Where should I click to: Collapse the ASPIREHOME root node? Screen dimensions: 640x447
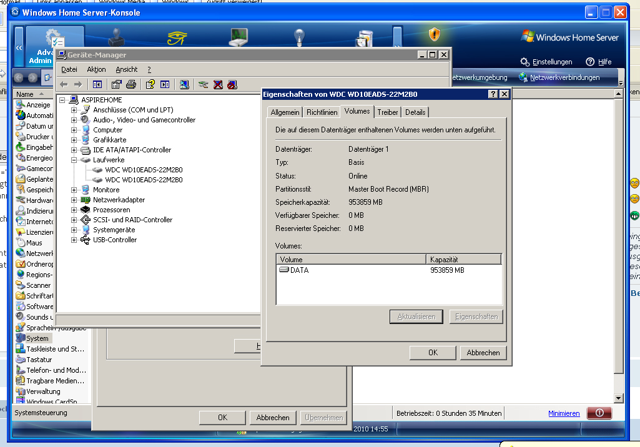62,100
